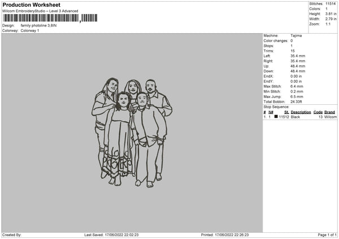
Task: Click the stitch count 11512 in stop sequence
Action: coord(284,117)
